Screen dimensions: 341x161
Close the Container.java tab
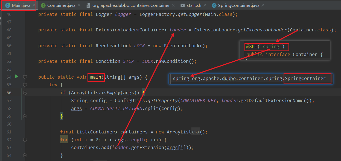79,5
